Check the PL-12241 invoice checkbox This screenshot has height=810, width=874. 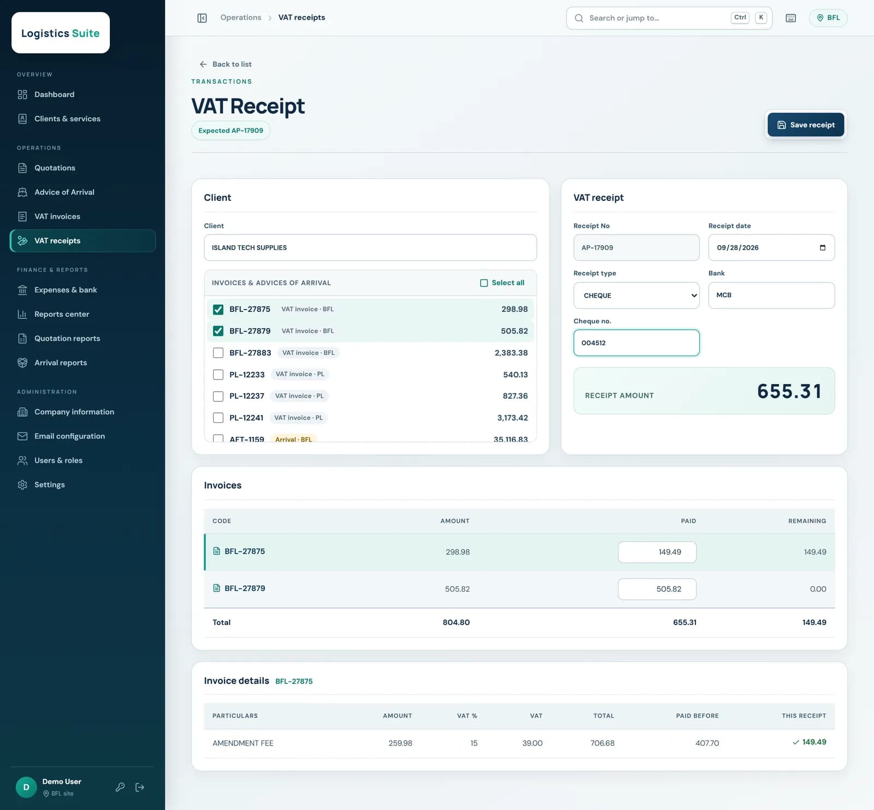coord(218,418)
